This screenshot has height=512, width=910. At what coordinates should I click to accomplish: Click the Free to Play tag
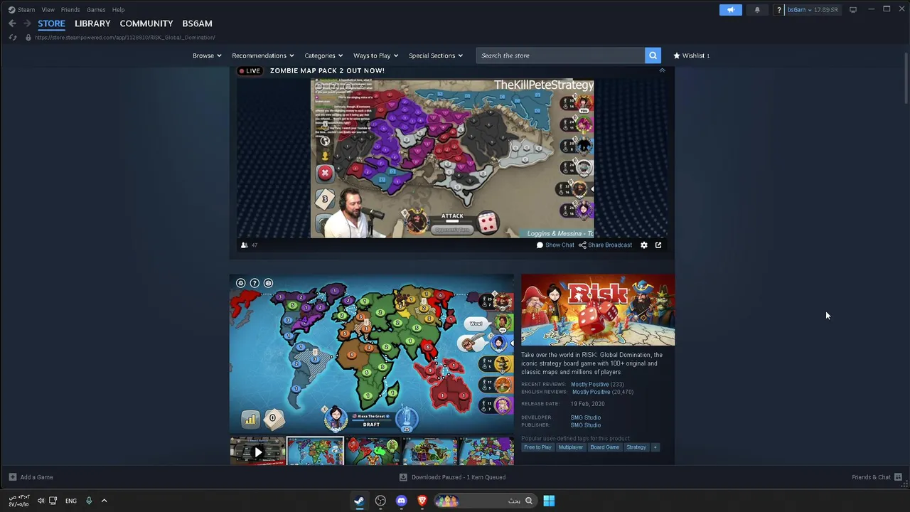coord(537,447)
